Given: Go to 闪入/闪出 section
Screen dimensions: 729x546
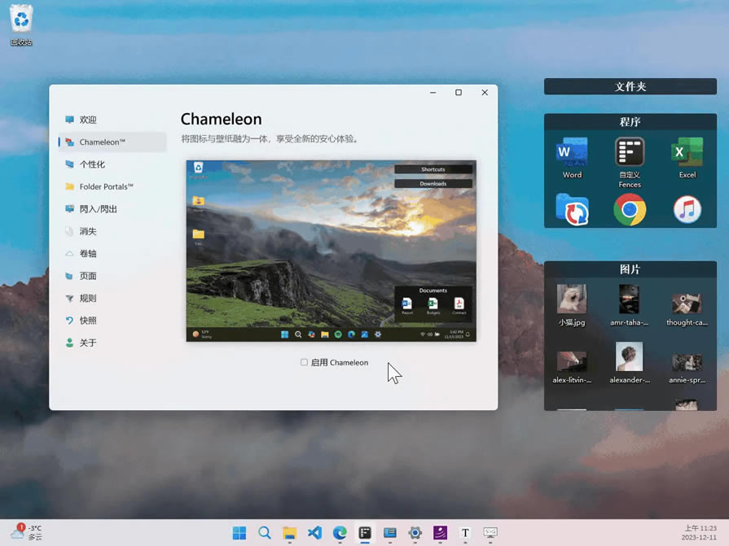Looking at the screenshot, I should click(x=112, y=209).
